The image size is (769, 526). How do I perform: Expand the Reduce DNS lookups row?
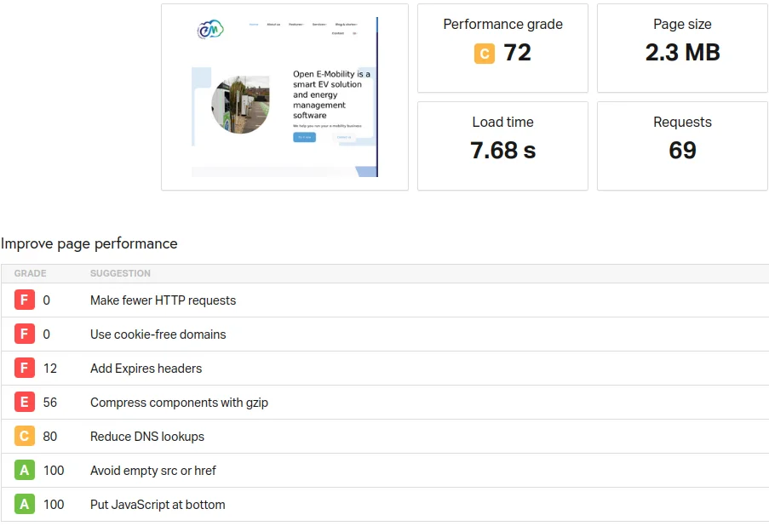[x=146, y=437]
